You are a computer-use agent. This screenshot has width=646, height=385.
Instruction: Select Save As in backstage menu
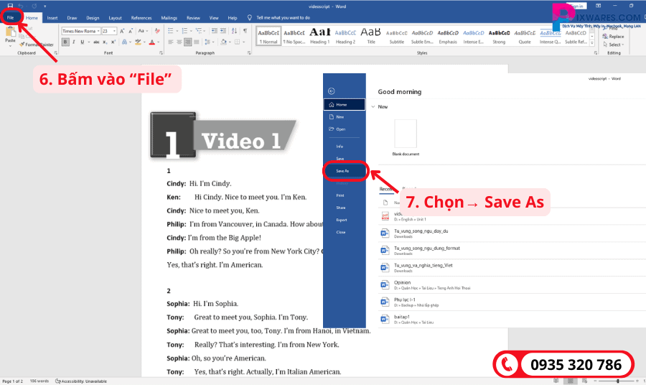[342, 171]
